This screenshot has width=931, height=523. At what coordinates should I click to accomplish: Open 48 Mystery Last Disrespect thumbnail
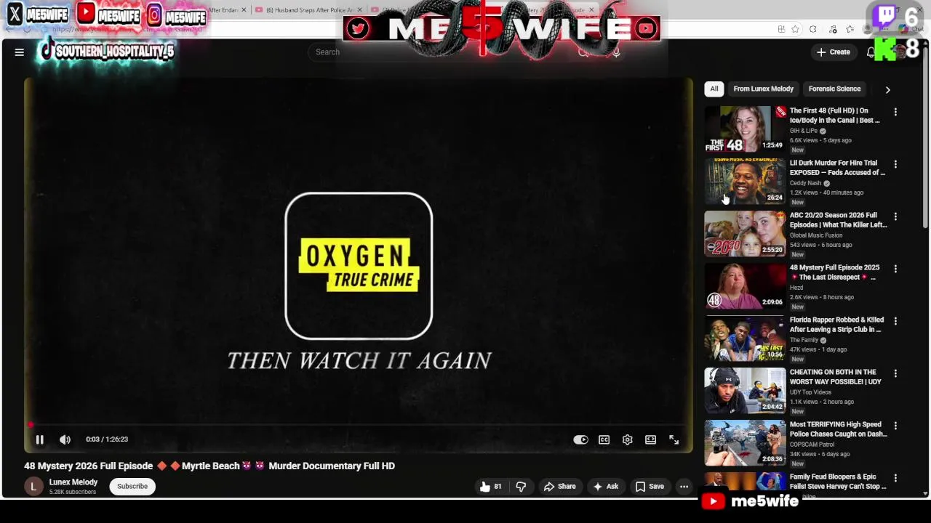[x=745, y=286]
